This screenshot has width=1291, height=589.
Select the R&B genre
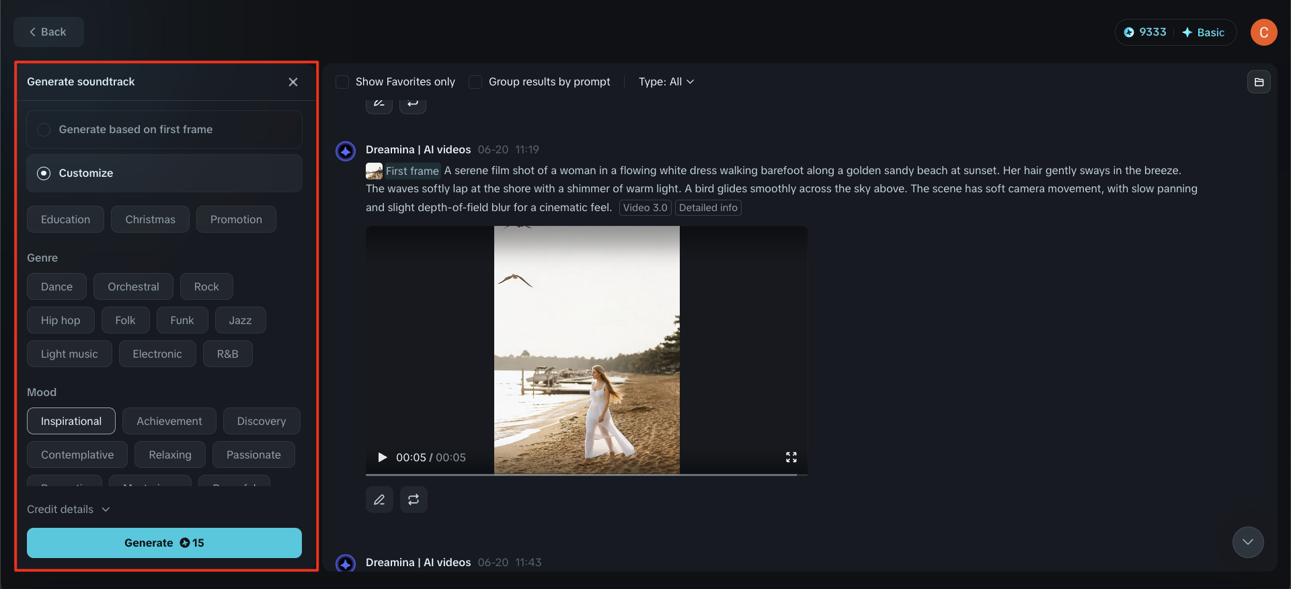click(227, 354)
